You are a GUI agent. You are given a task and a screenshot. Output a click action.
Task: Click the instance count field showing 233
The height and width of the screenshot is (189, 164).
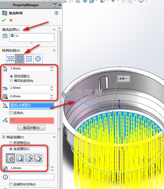pyautogui.click(x=32, y=121)
